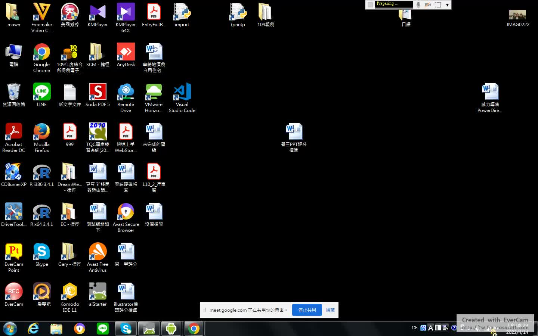Image resolution: width=538 pixels, height=336 pixels.
Task: Select the IMAG0222 image thumbnail
Action: (517, 19)
